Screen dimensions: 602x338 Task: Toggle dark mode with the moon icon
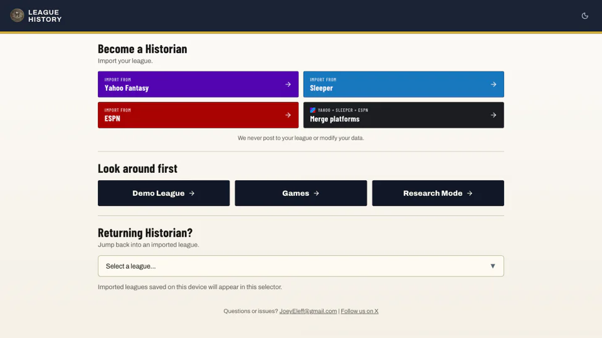(x=584, y=16)
